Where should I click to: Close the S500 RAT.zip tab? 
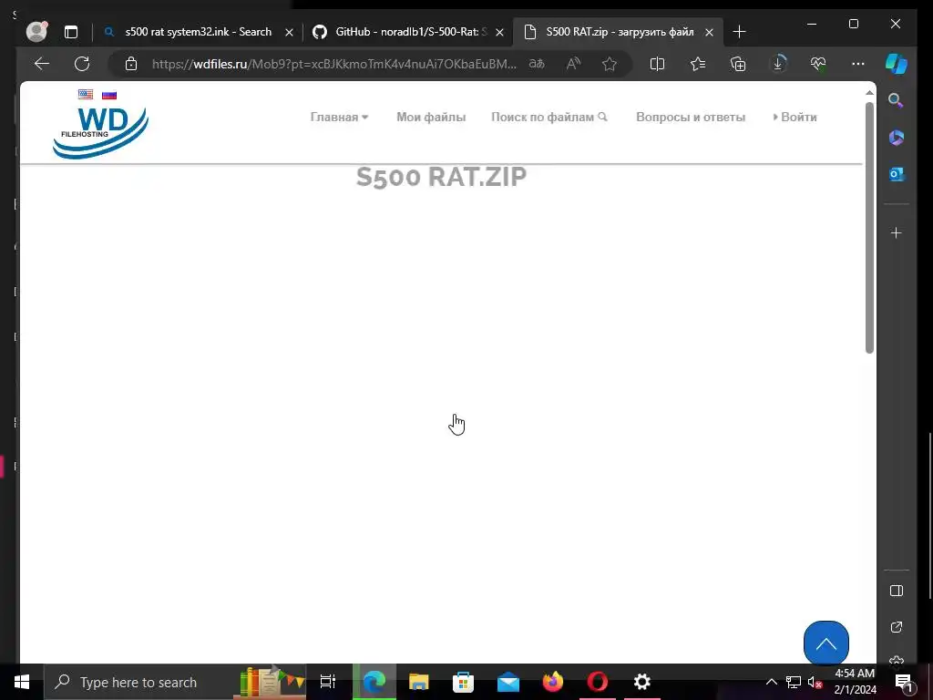(709, 33)
